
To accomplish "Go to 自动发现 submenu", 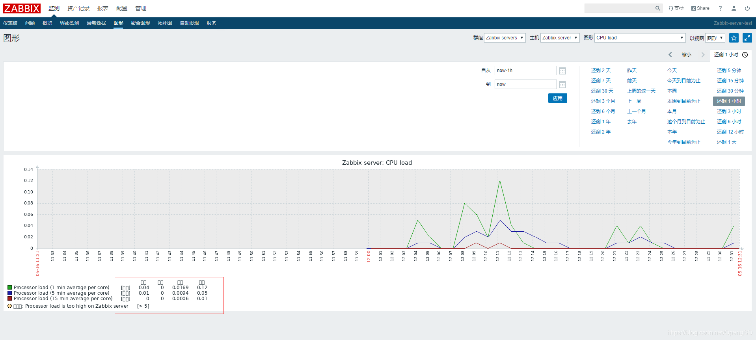I will point(190,23).
